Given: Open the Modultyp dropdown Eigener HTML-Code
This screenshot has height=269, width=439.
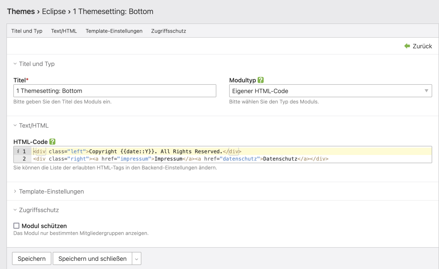Looking at the screenshot, I should tap(330, 91).
